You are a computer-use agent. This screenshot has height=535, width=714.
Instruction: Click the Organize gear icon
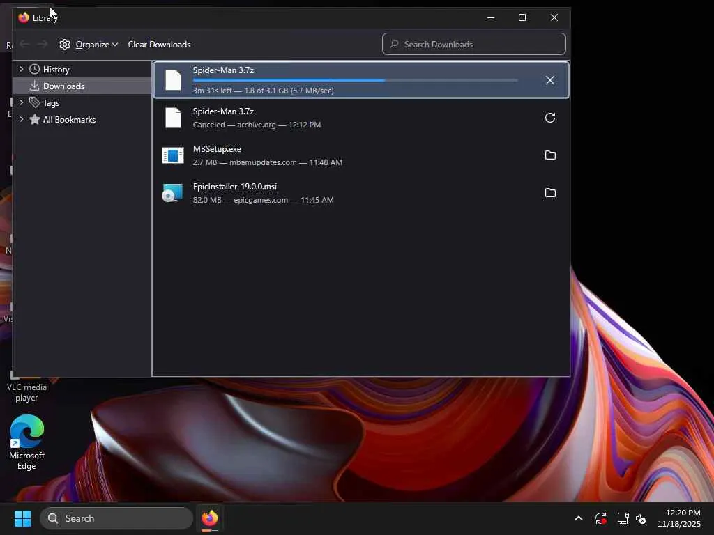[65, 44]
